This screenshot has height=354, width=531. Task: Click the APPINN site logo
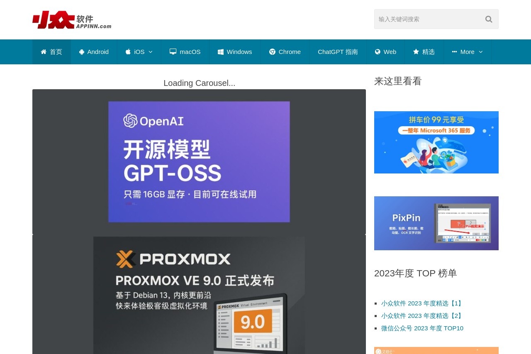click(x=72, y=20)
